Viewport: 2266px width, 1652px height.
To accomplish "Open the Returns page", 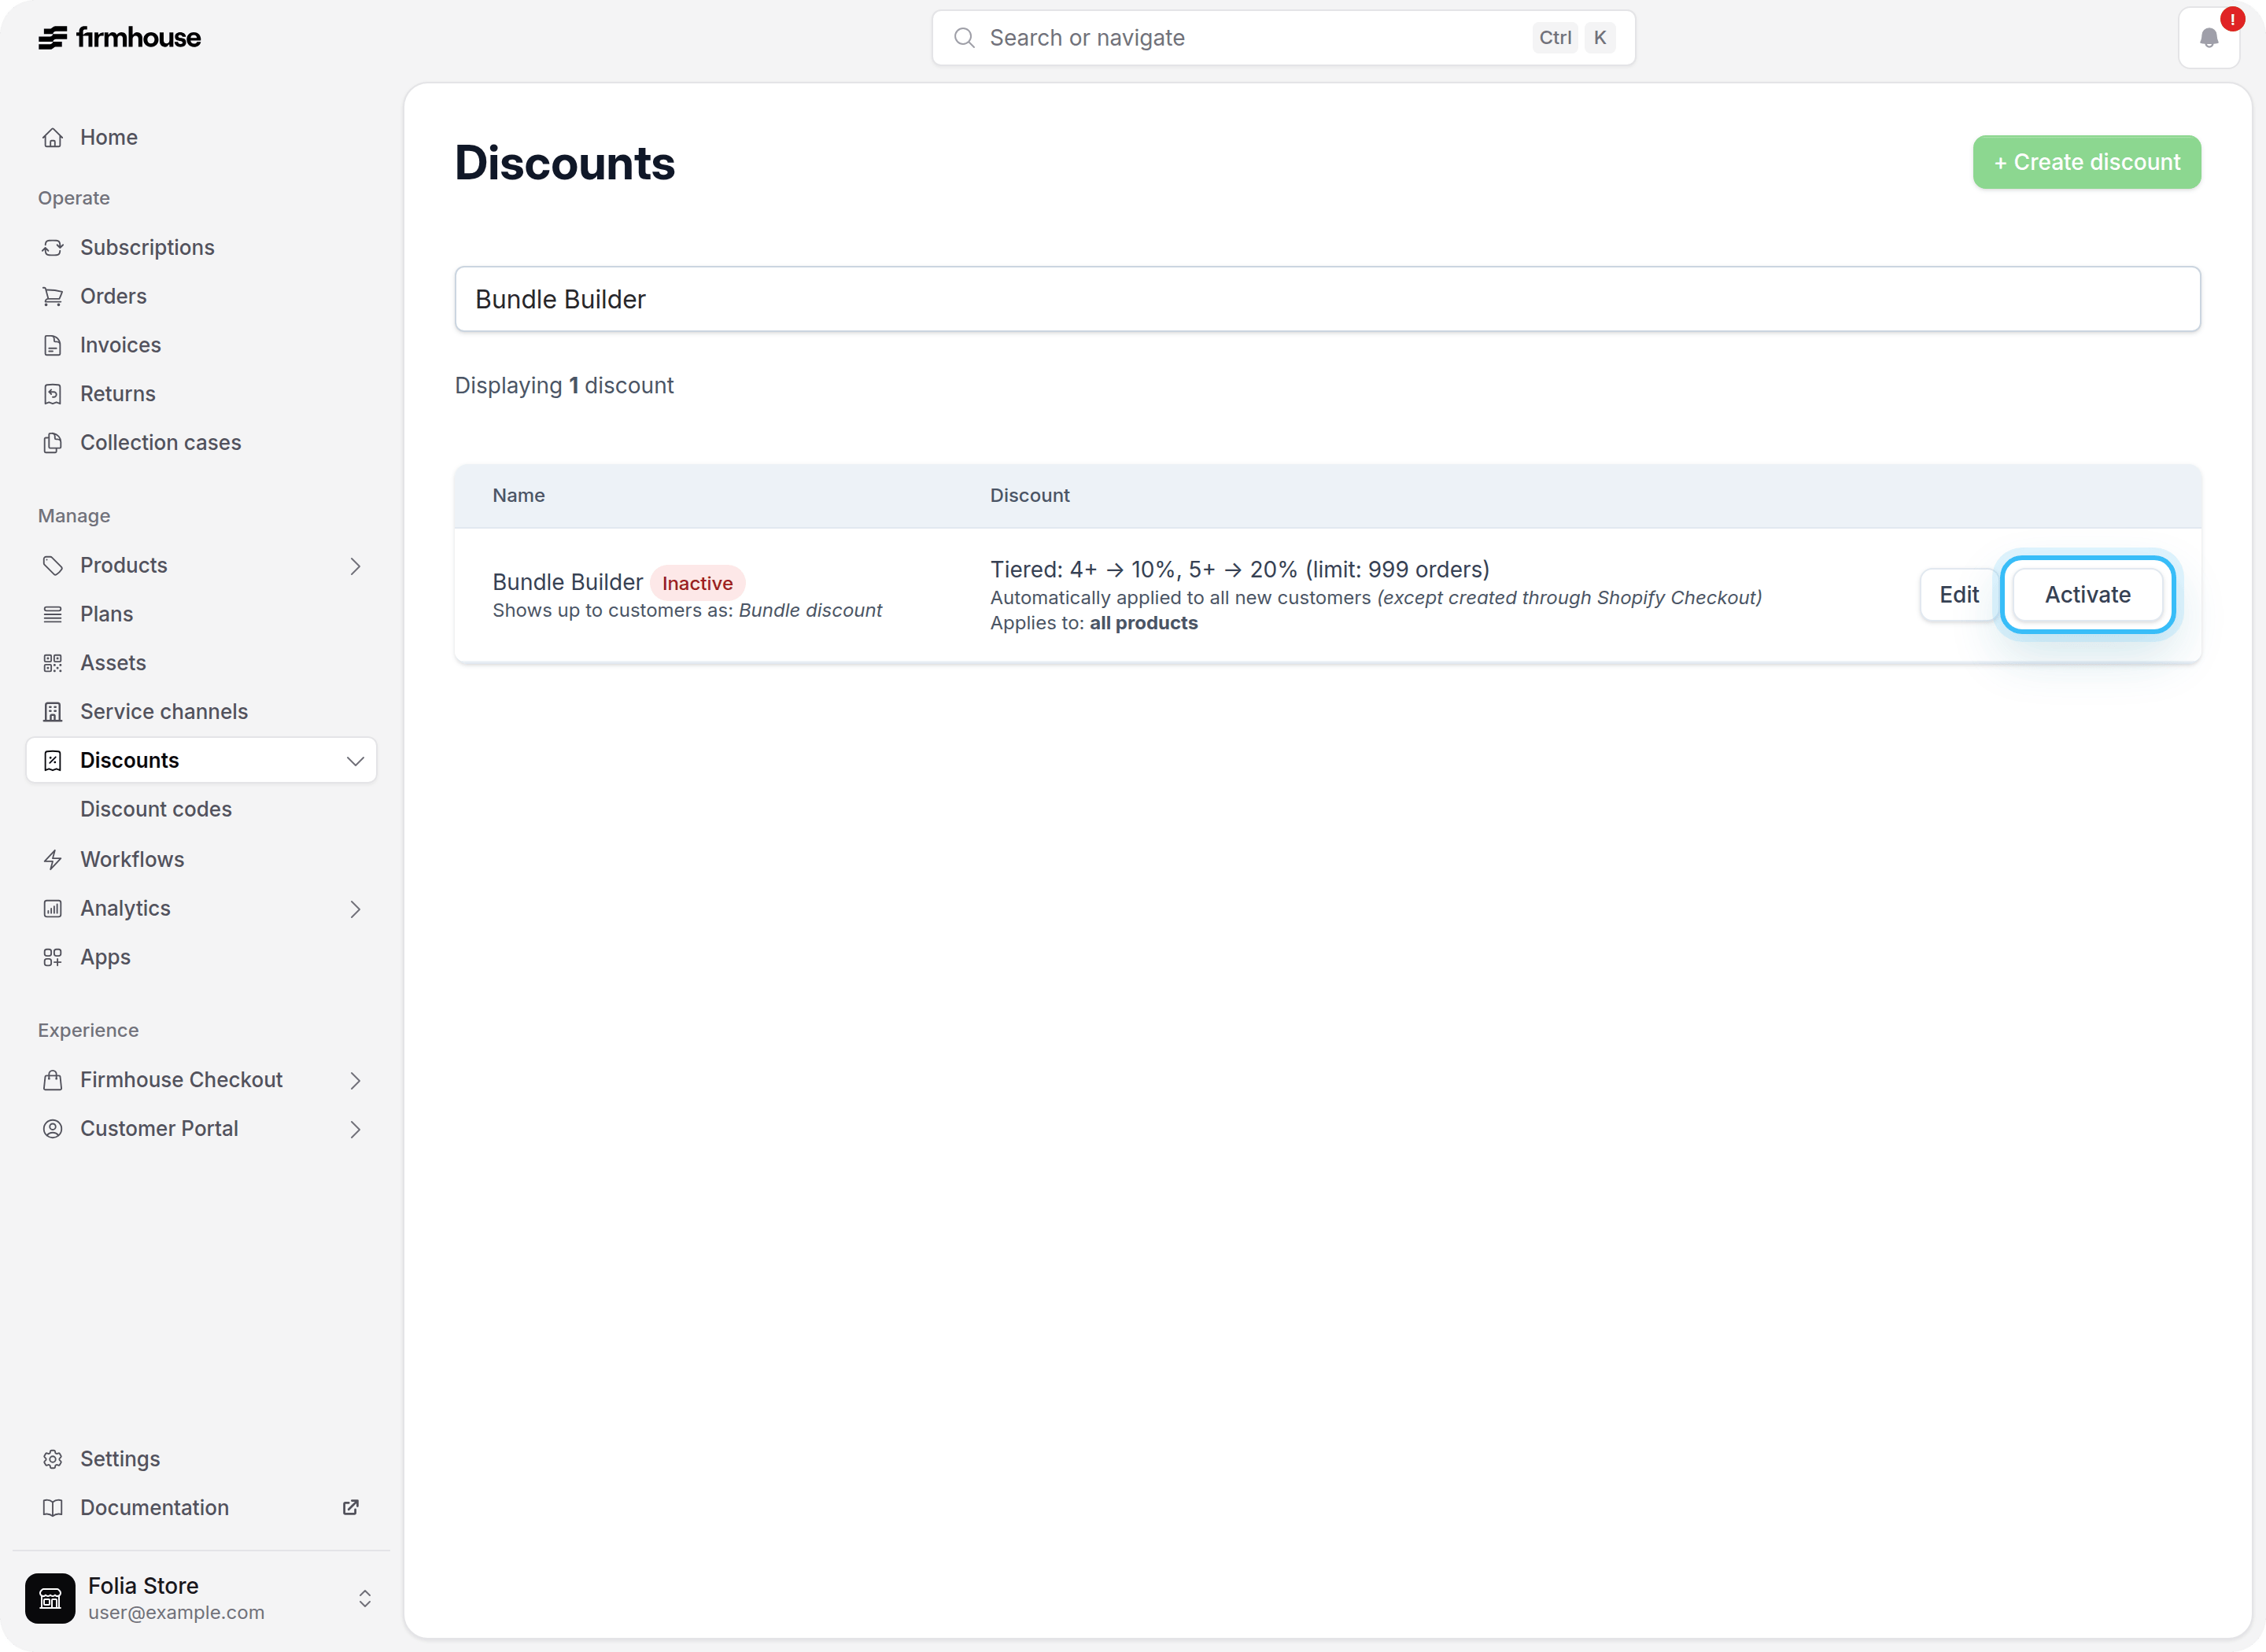I will (201, 394).
